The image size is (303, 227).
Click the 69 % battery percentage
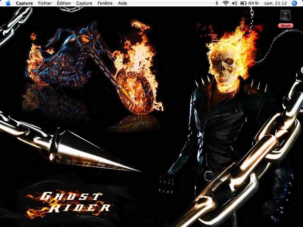point(253,3)
